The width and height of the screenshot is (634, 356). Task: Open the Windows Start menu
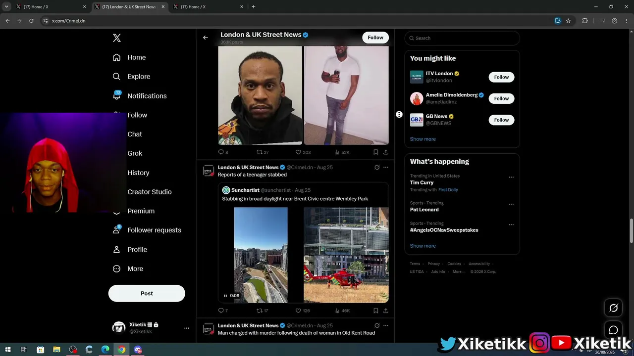click(7, 350)
